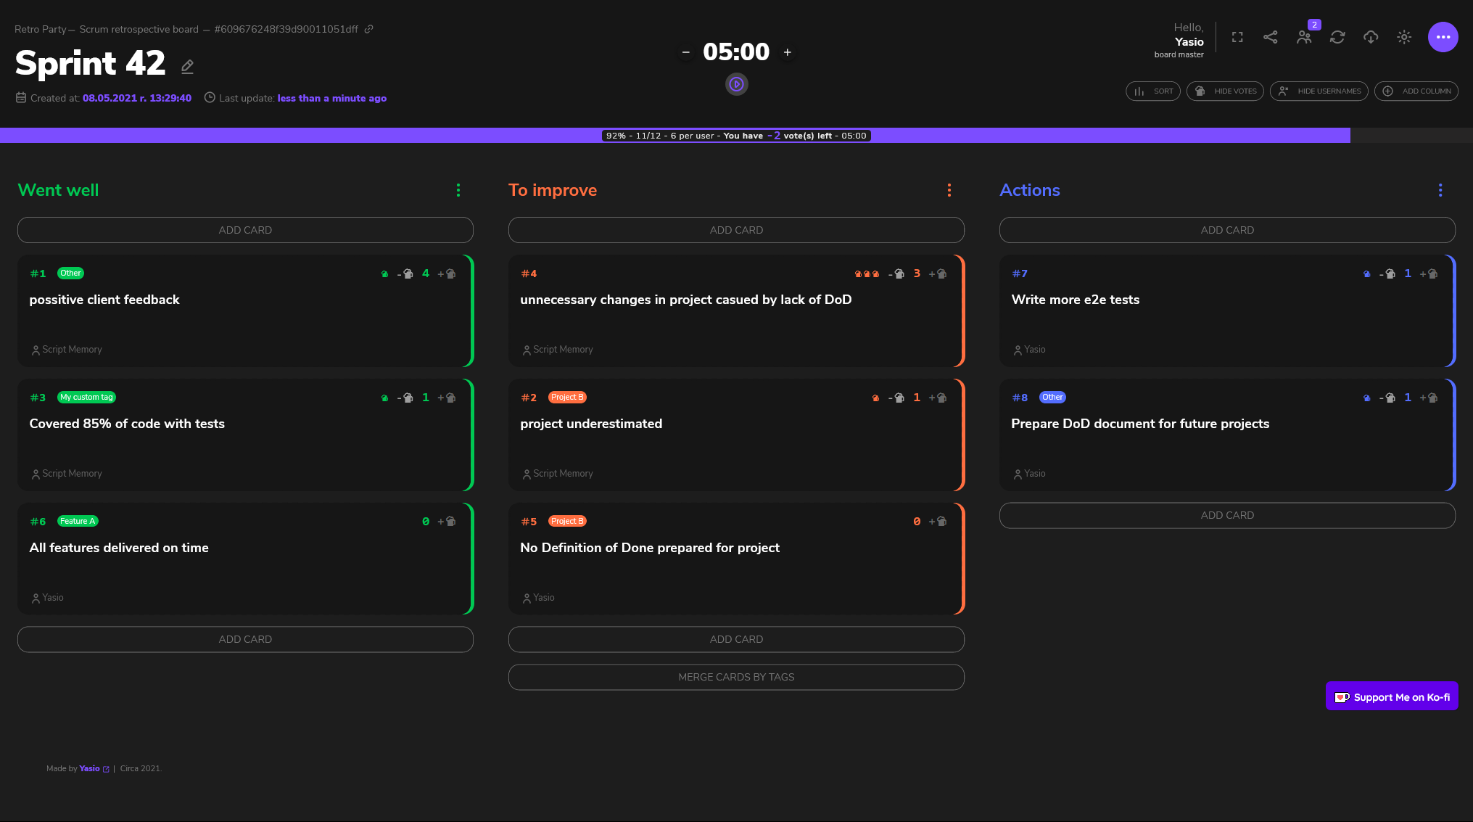Open the board users icon

tap(1304, 37)
